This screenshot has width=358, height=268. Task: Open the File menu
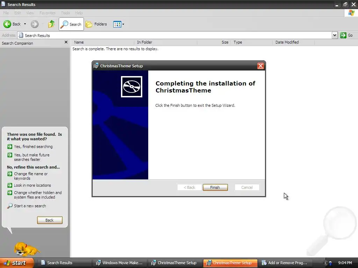(6, 13)
